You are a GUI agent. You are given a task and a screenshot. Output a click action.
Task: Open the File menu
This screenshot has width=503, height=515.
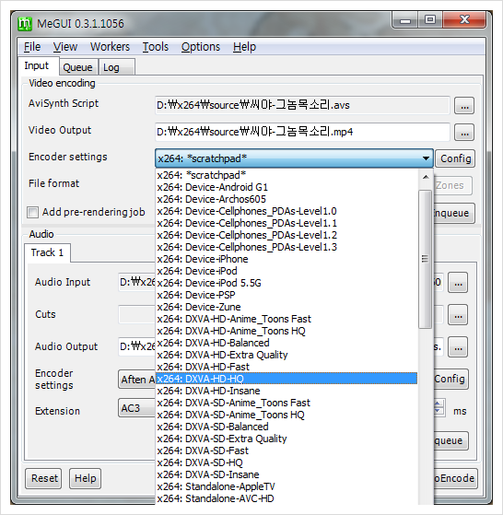tap(32, 47)
